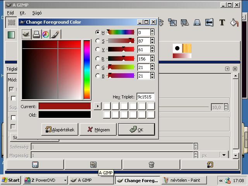Select the H hue radio button
The width and height of the screenshot is (248, 186).
[x=98, y=33]
